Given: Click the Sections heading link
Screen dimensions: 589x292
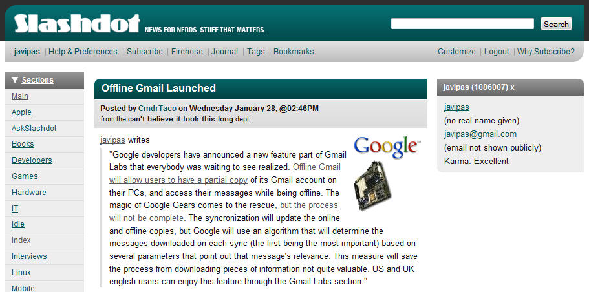Looking at the screenshot, I should coord(37,80).
